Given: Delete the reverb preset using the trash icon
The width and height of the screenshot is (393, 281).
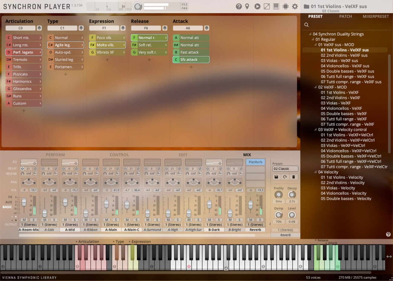Looking at the screenshot, I should 294,177.
